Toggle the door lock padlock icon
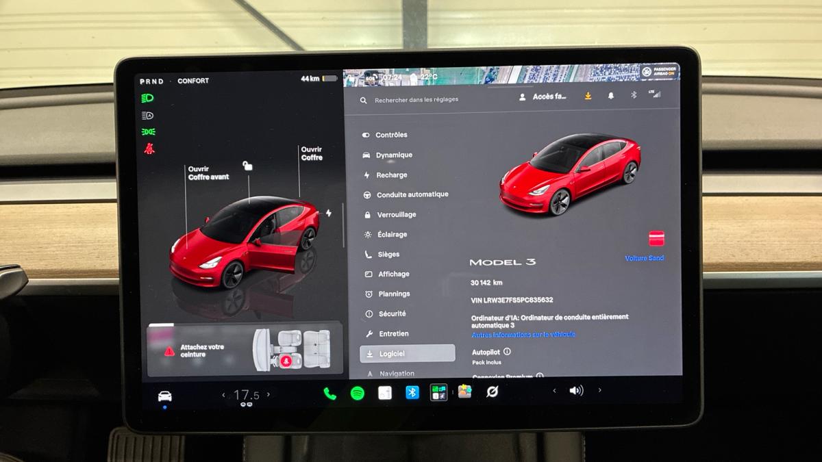This screenshot has height=462, width=822. pos(247,166)
